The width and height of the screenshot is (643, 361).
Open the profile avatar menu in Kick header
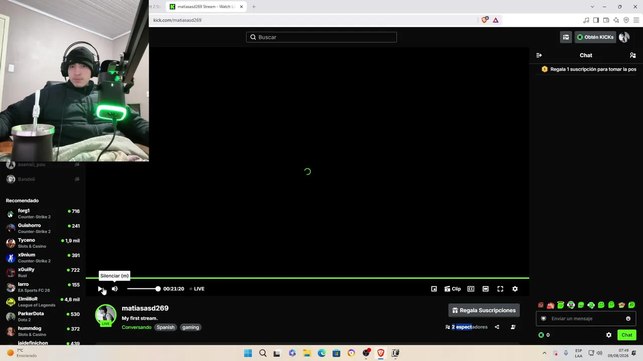(624, 37)
